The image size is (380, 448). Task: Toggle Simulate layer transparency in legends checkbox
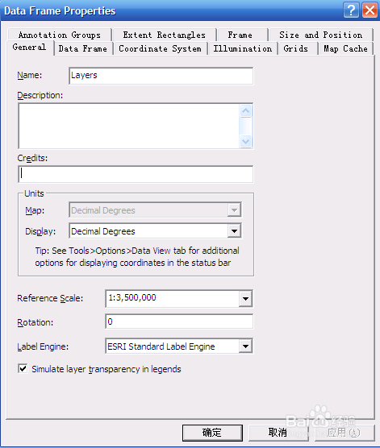[23, 368]
